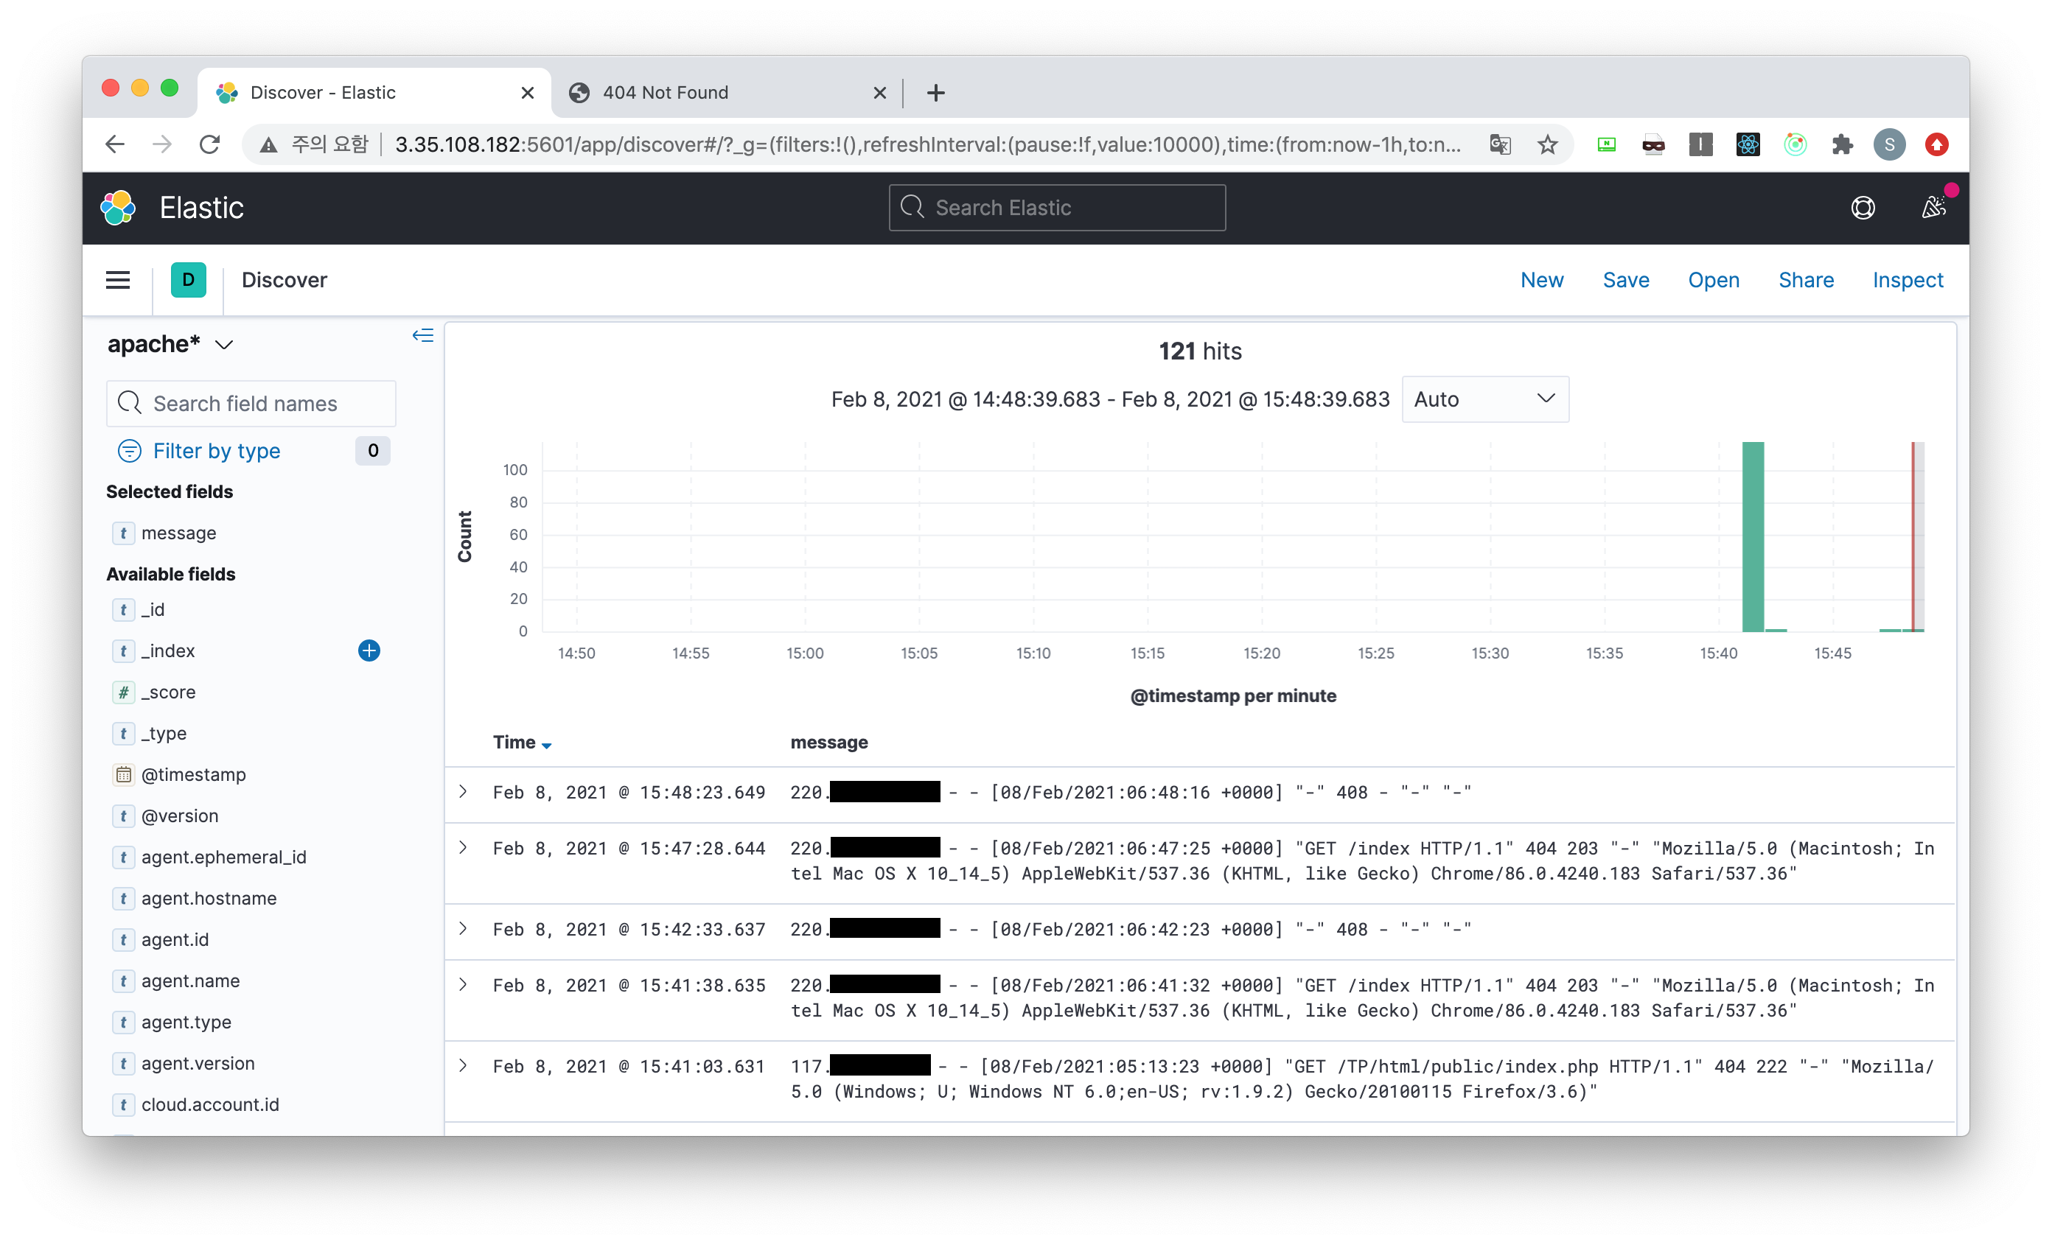Collapse the fields sidebar

tap(423, 335)
